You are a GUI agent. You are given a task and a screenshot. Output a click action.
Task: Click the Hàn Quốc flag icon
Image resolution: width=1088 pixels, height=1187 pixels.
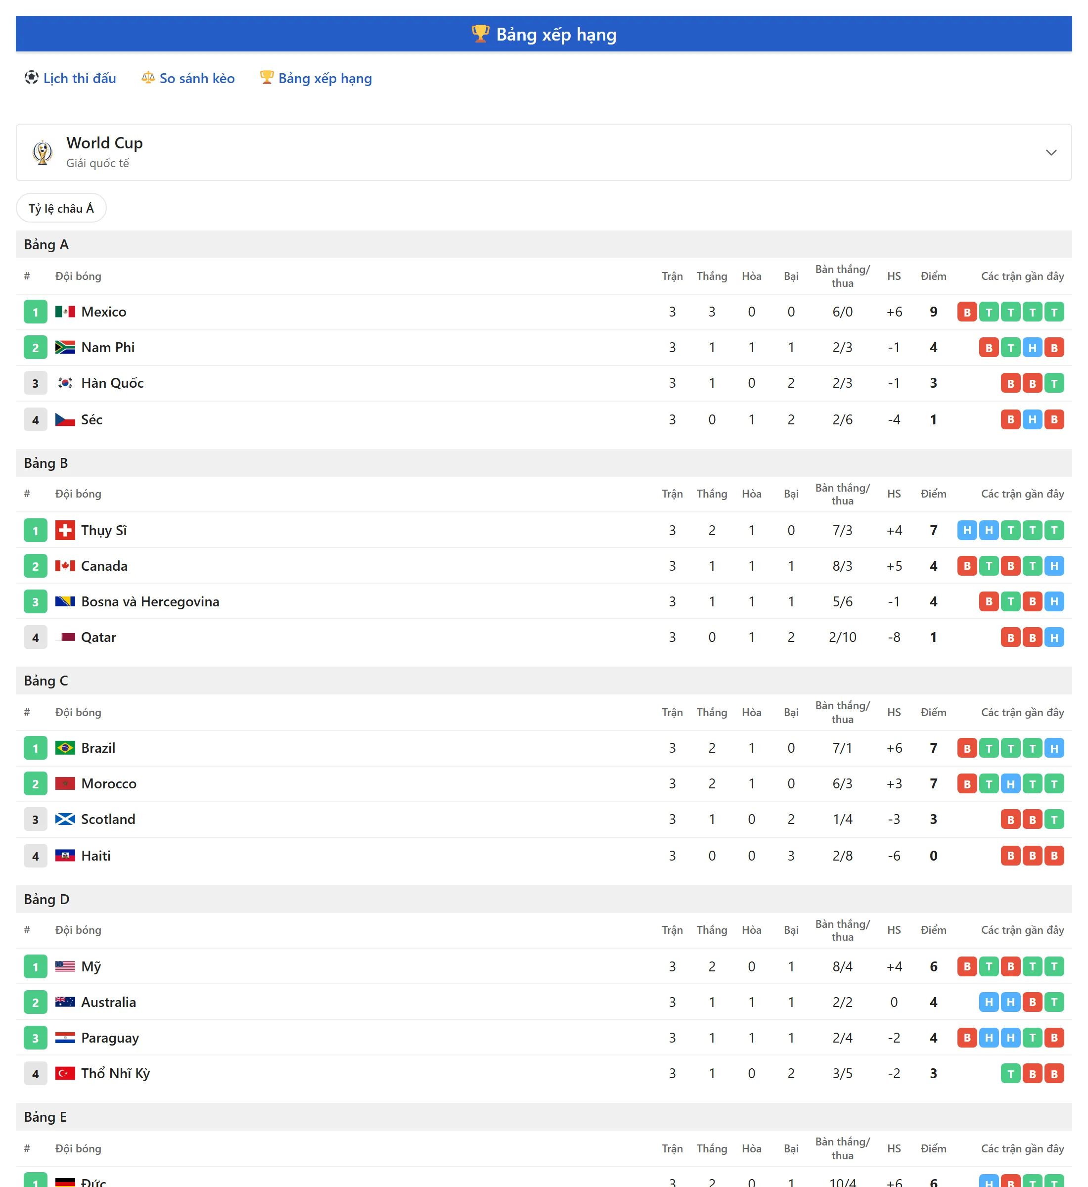65,383
